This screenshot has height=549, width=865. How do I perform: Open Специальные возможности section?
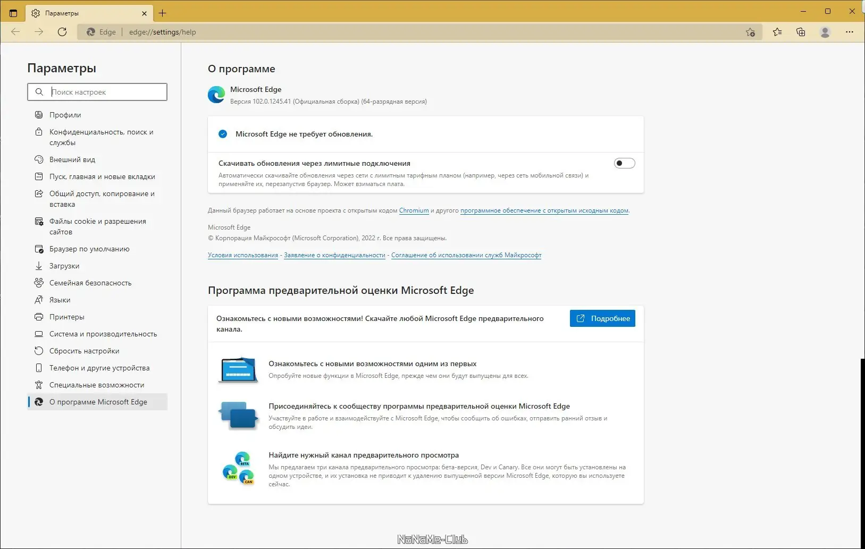point(97,385)
